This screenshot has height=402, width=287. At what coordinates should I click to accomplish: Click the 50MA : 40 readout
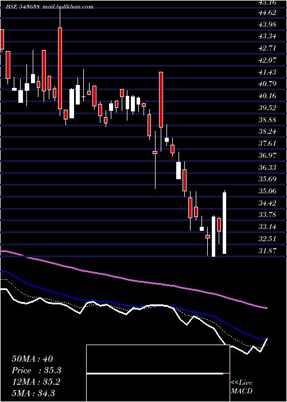(32, 358)
